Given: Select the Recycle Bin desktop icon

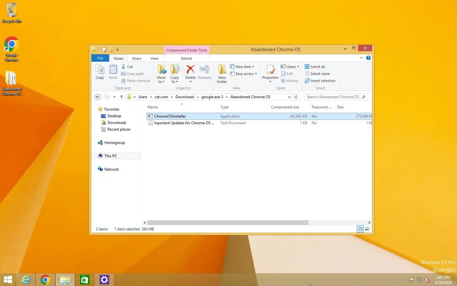Looking at the screenshot, I should (12, 13).
